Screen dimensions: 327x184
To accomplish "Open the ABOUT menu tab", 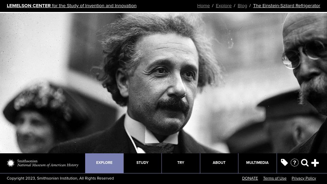I will 219,163.
